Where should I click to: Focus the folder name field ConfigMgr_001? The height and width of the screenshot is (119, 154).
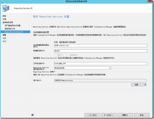[x=101, y=64]
